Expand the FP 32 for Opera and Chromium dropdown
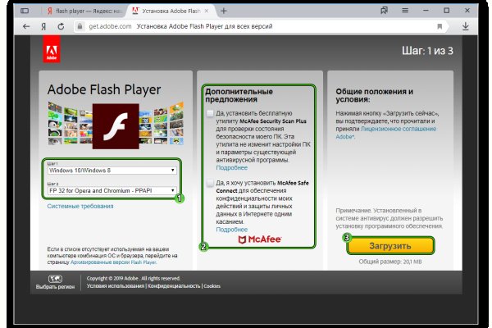 (111, 191)
